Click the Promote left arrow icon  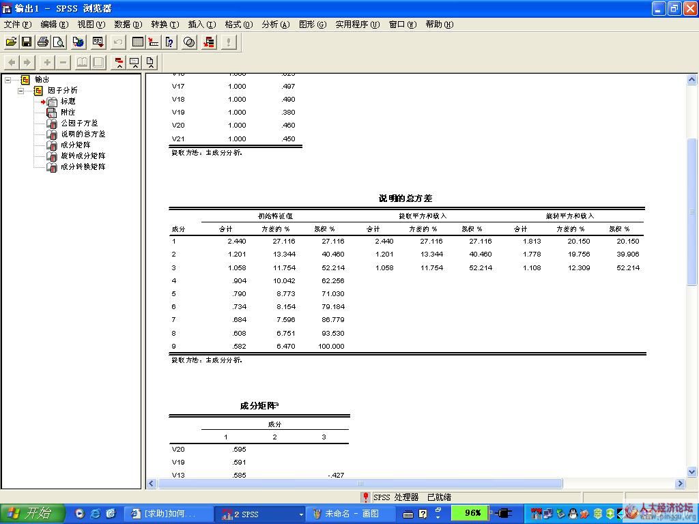tap(12, 62)
